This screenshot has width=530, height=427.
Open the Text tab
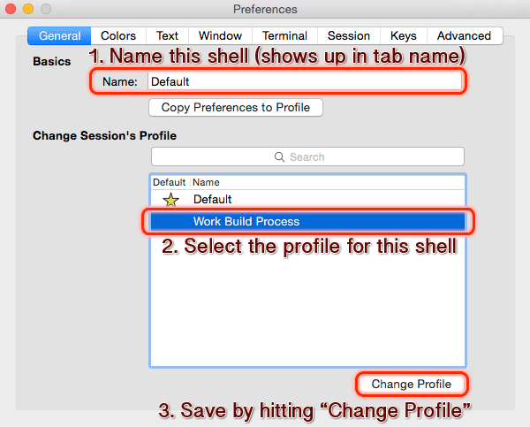pyautogui.click(x=167, y=36)
